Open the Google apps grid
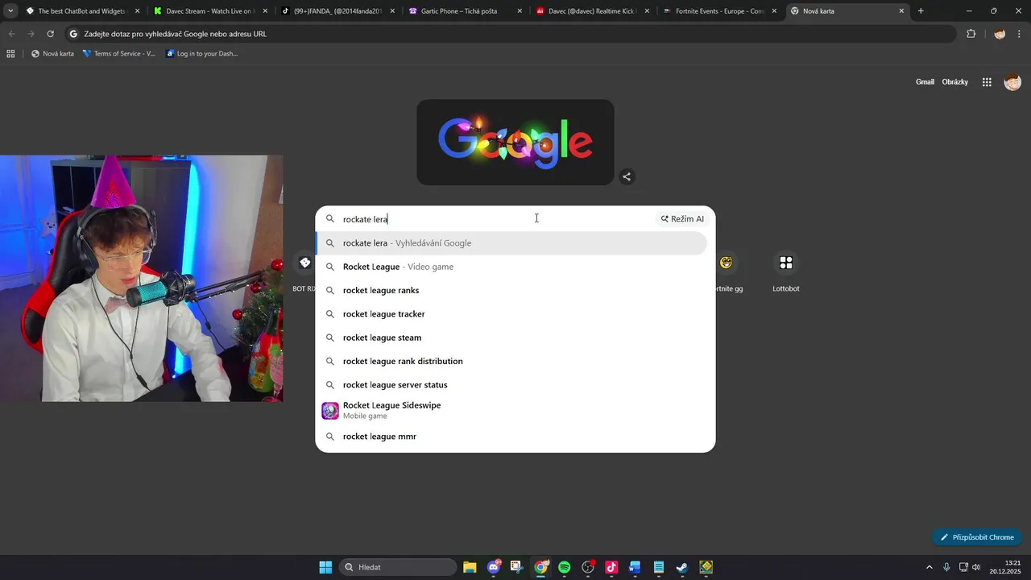Image resolution: width=1031 pixels, height=580 pixels. (x=987, y=82)
